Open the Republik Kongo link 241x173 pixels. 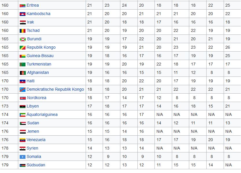click(x=41, y=47)
